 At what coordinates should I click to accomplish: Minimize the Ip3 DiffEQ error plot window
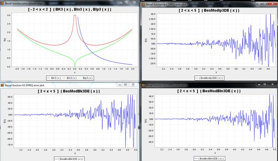[x=259, y=4]
